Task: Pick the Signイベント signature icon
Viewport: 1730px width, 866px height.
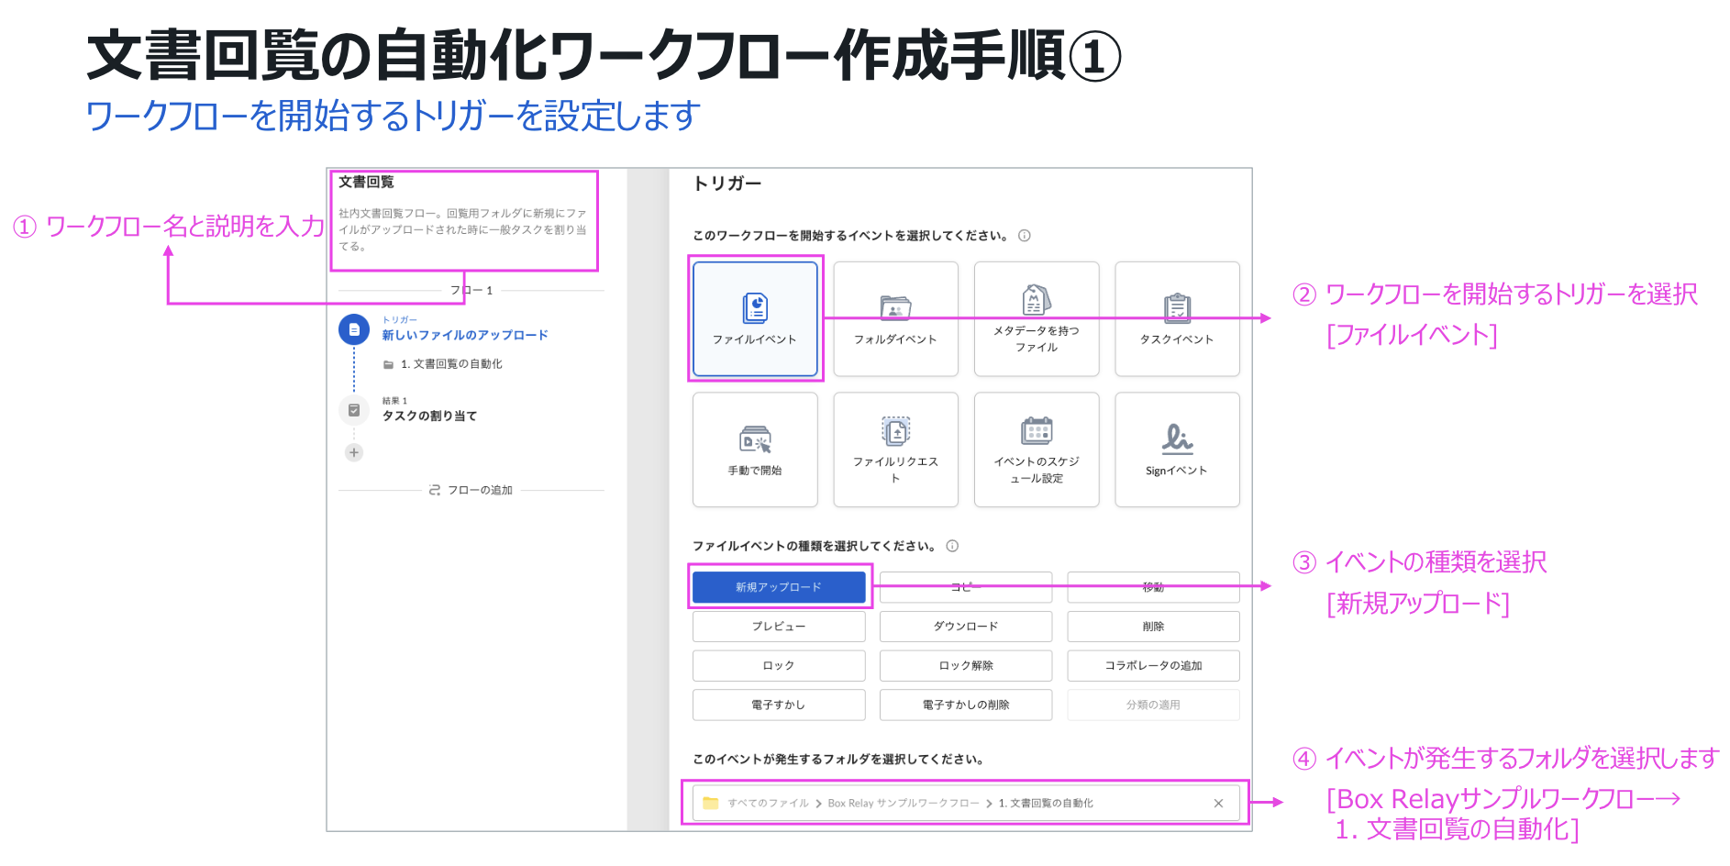Action: click(1177, 439)
